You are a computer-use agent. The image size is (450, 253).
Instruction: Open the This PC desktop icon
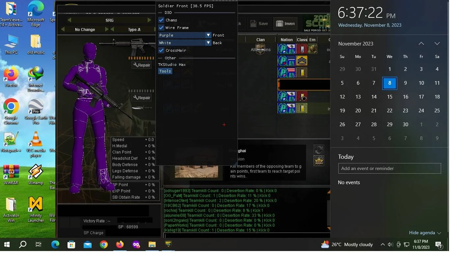pyautogui.click(x=11, y=44)
